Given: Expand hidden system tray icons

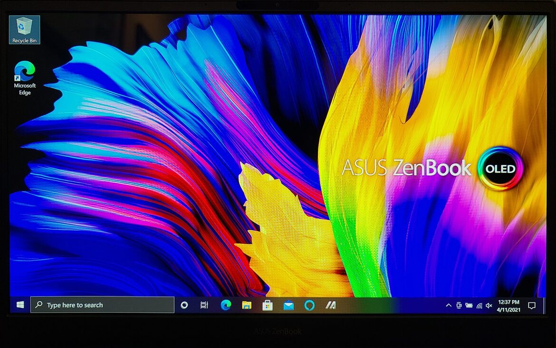Looking at the screenshot, I should point(448,305).
